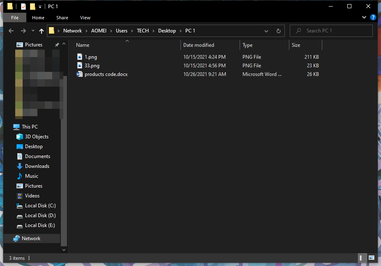The height and width of the screenshot is (266, 381).
Task: Click New folder icon in Quick Access Toolbar
Action: (x=32, y=6)
